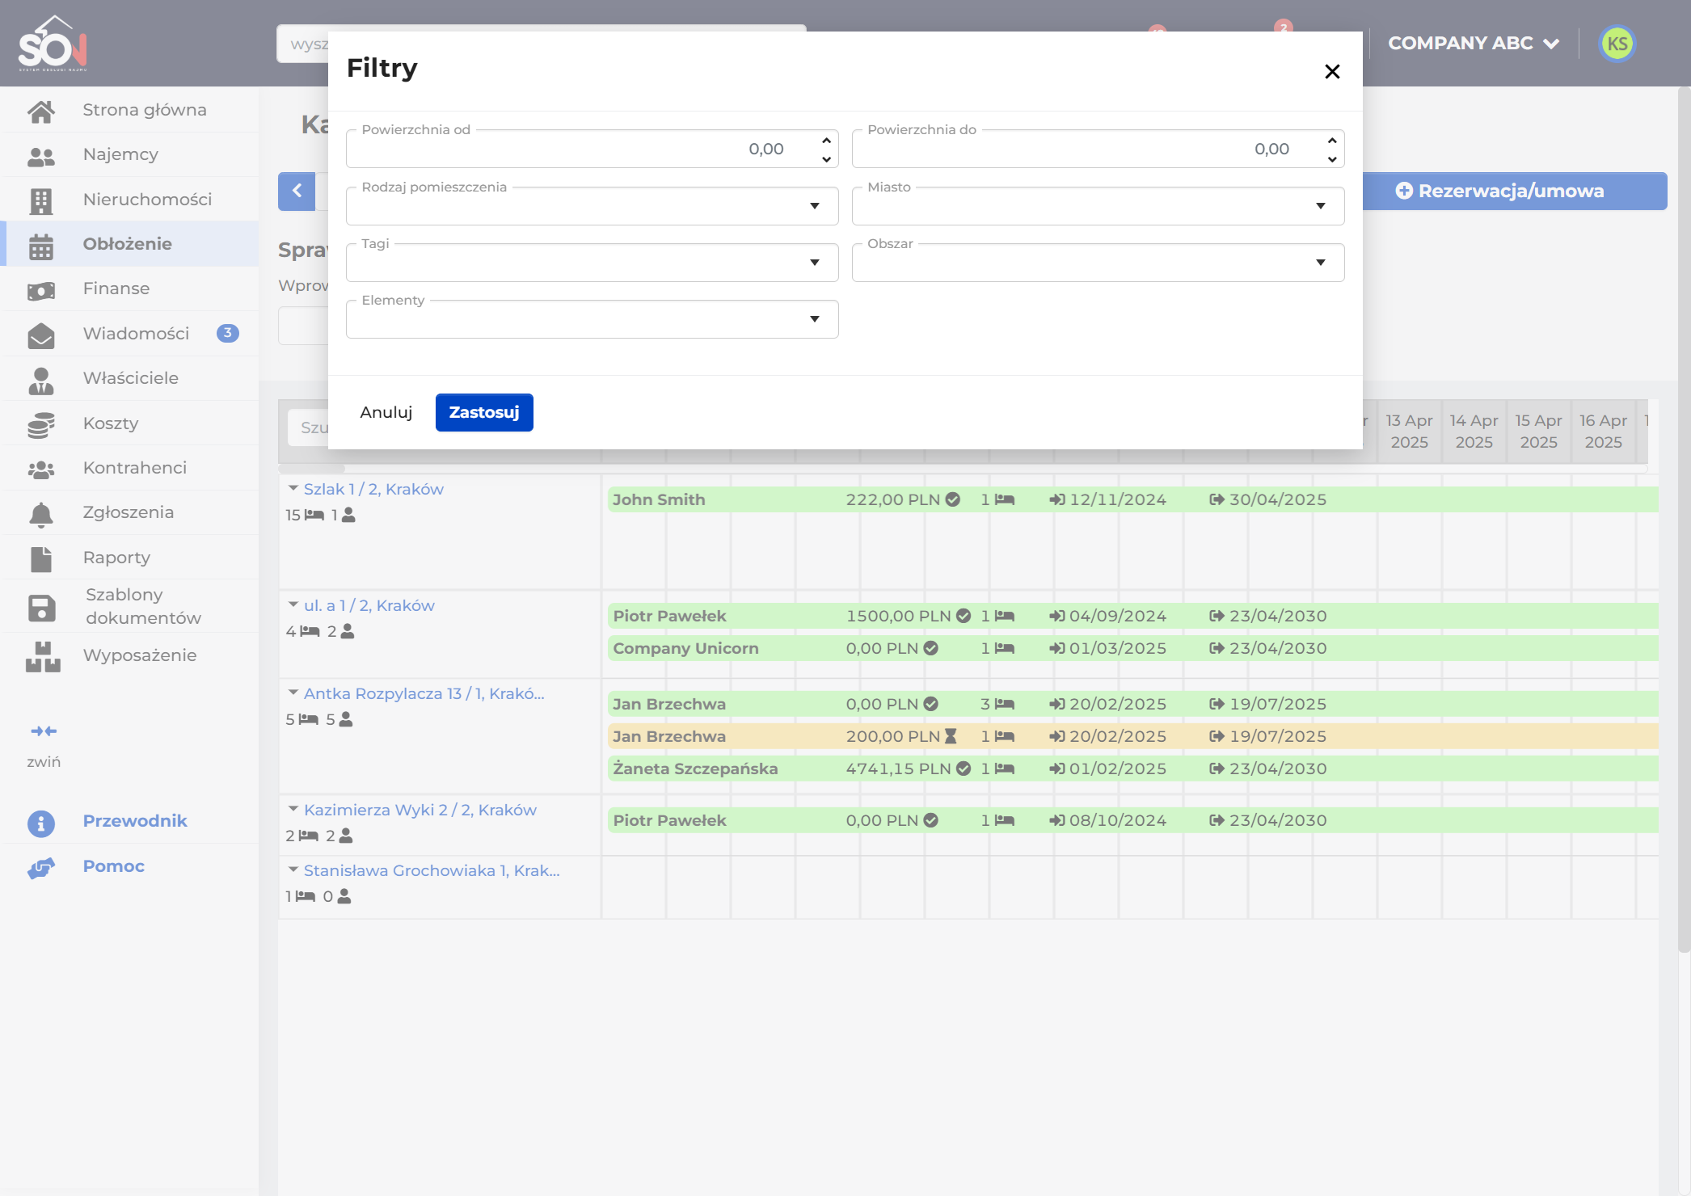The width and height of the screenshot is (1691, 1196).
Task: Click the Właściciele owner icon
Action: point(41,380)
